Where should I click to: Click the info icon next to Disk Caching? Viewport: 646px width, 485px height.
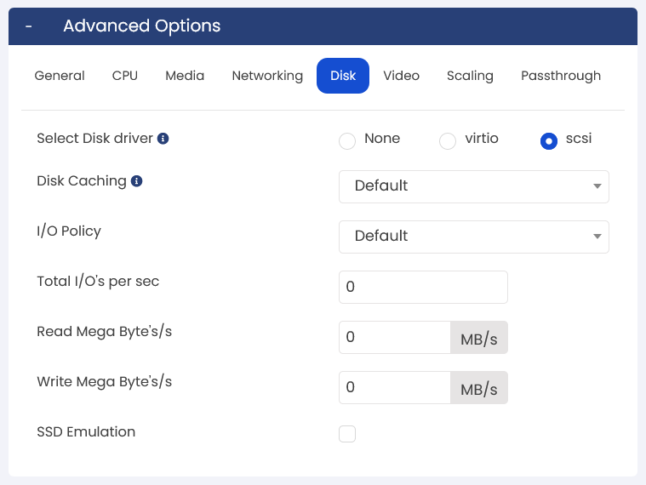click(136, 181)
